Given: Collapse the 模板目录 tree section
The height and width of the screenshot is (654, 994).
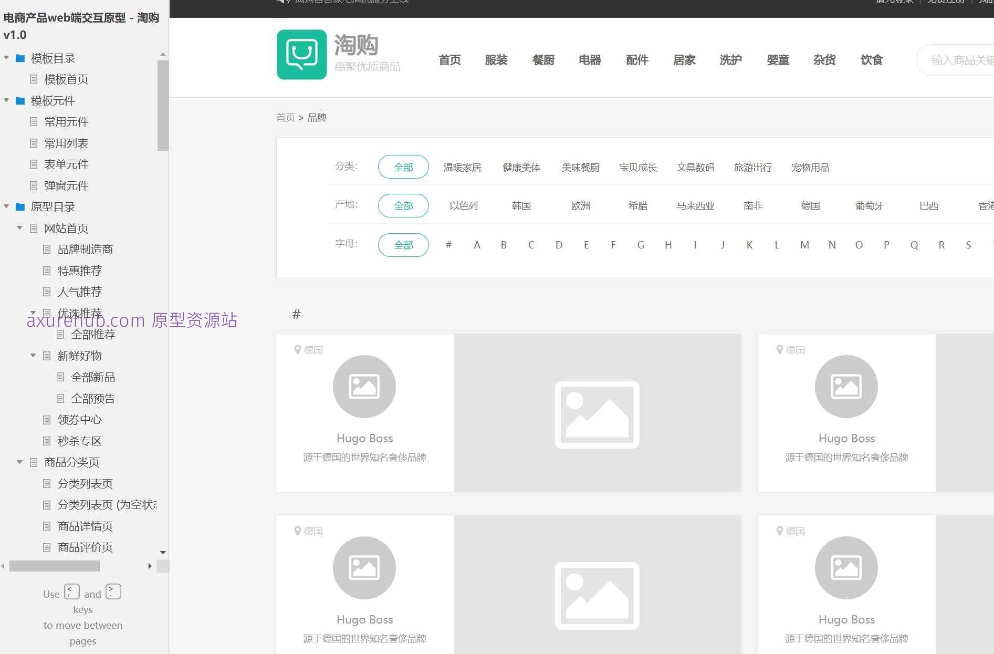Looking at the screenshot, I should (x=6, y=58).
